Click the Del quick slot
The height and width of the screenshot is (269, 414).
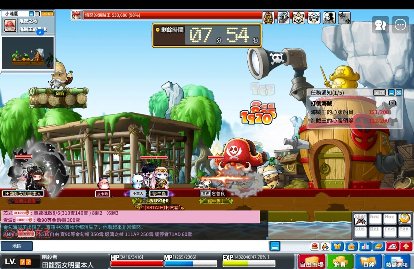point(375,232)
